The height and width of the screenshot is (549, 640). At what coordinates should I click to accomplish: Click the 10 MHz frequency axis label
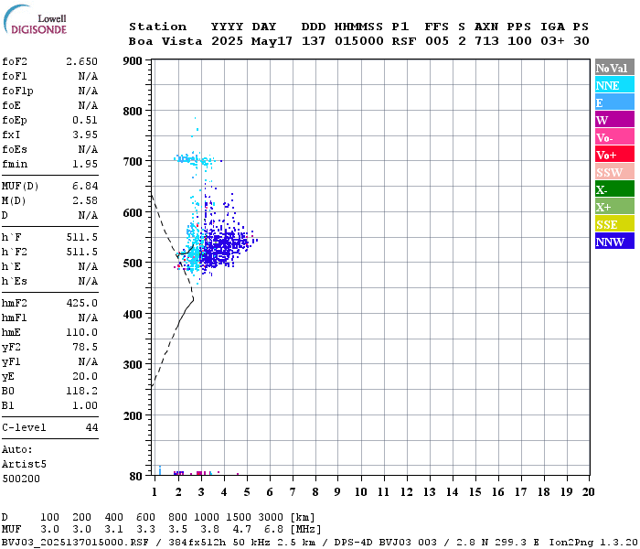pyautogui.click(x=361, y=492)
